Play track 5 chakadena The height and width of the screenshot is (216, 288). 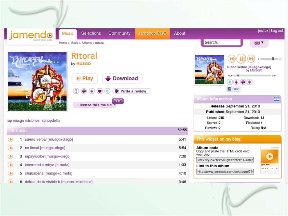(10, 173)
